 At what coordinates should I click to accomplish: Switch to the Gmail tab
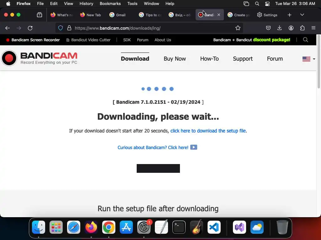point(120,15)
